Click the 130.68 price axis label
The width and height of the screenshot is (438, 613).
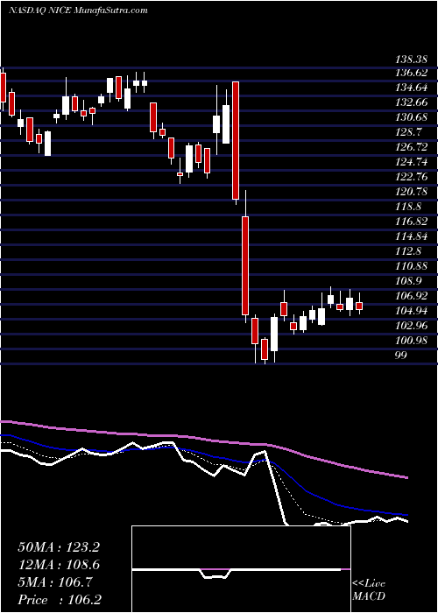coord(412,117)
